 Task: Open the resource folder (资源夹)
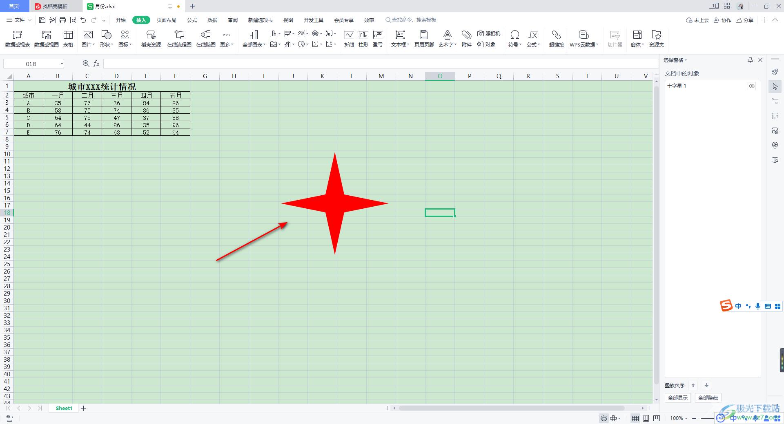pyautogui.click(x=657, y=39)
